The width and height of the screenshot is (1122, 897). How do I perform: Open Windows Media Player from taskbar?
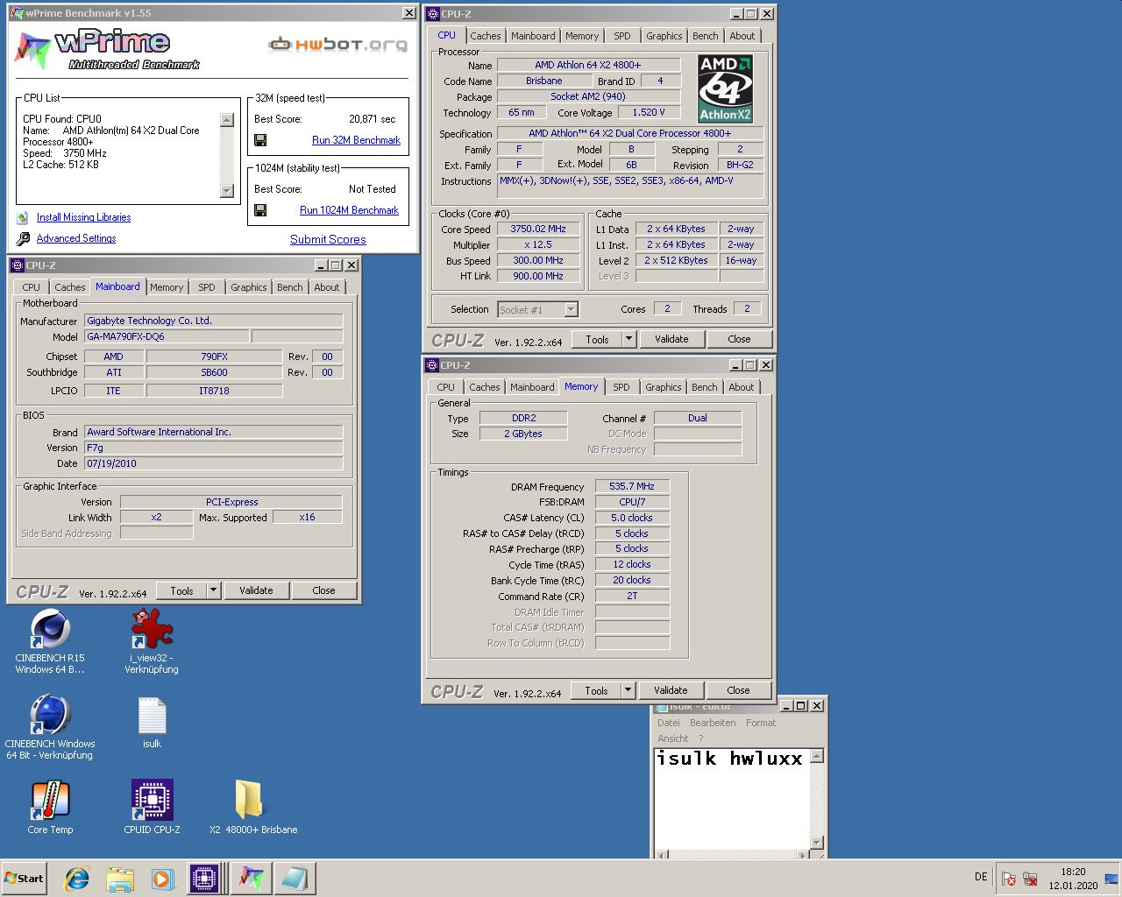[x=162, y=879]
